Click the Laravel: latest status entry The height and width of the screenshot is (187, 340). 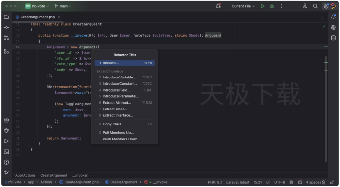(238, 182)
